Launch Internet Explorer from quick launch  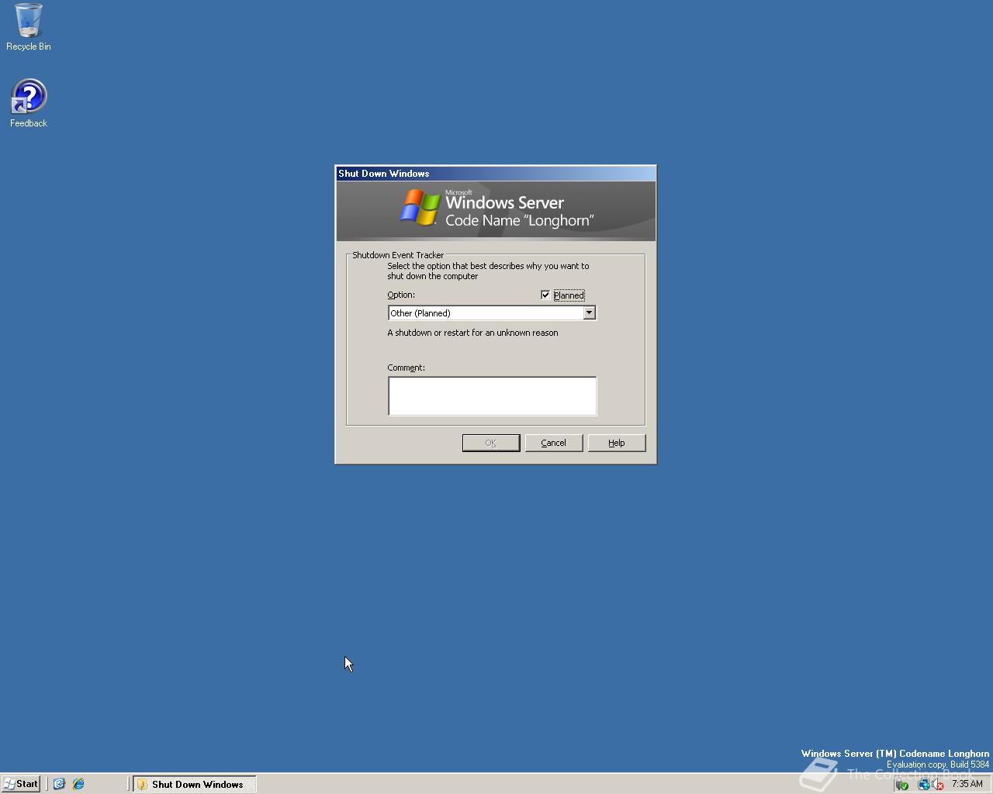click(x=78, y=784)
